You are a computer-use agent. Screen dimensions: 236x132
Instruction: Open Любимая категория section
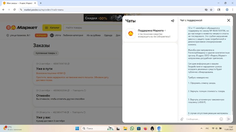[x=73, y=35]
